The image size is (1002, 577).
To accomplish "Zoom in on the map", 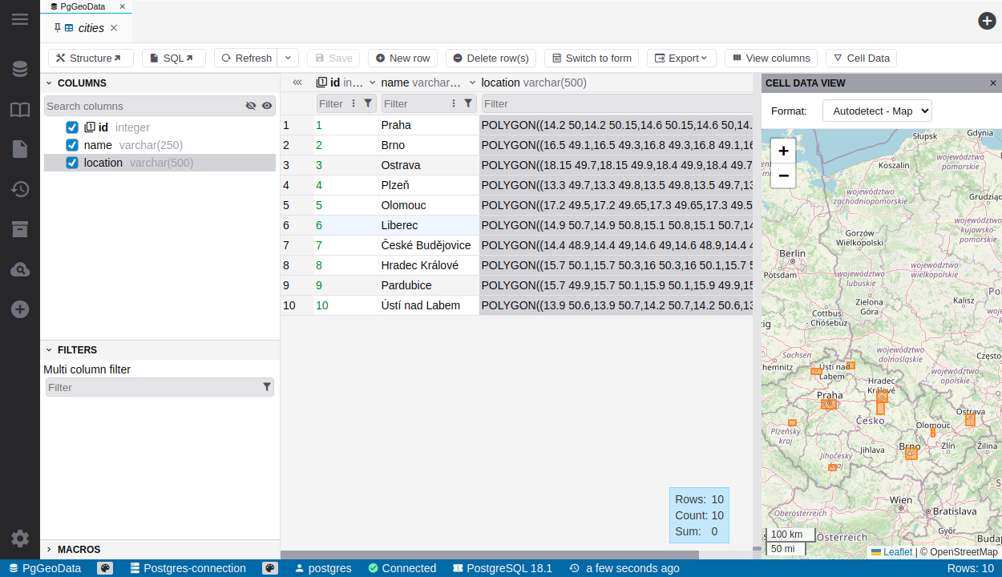I will click(783, 151).
